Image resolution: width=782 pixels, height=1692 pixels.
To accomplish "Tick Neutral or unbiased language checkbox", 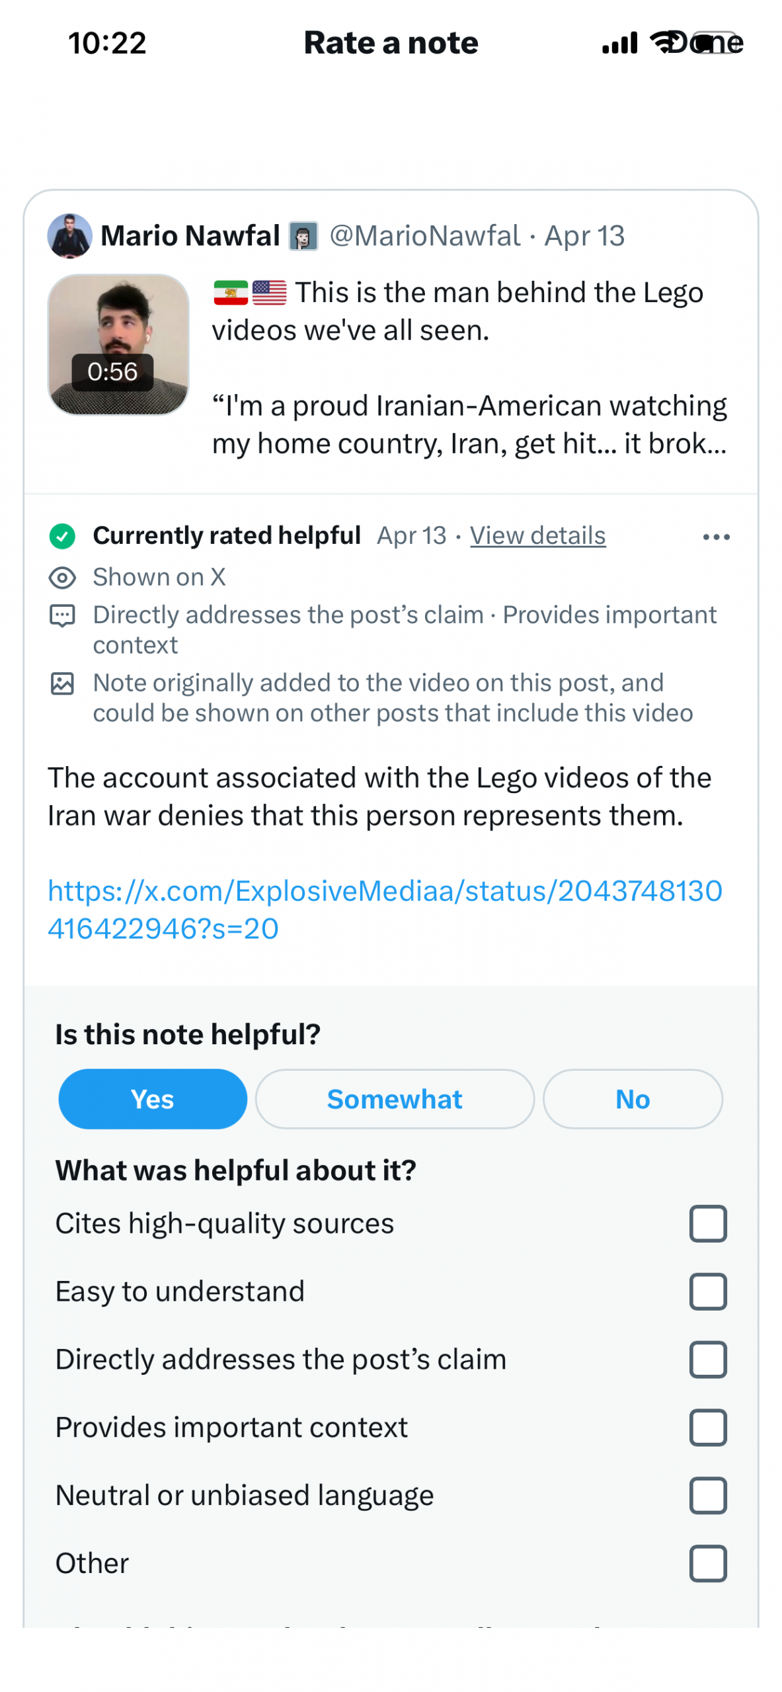I will (x=707, y=1495).
